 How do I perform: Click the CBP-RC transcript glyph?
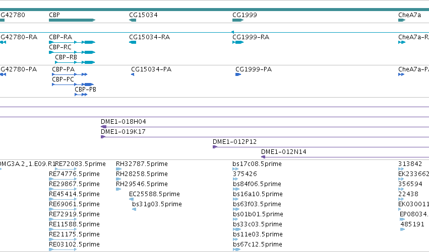72,52
